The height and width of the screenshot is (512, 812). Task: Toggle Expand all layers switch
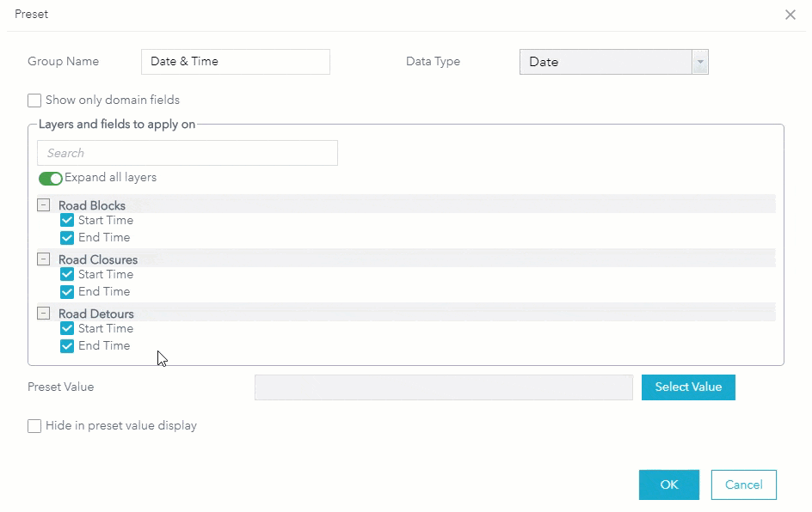[51, 179]
